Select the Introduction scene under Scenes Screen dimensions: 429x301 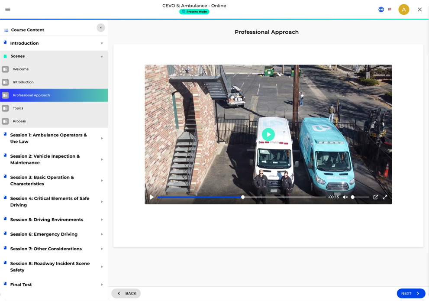[x=54, y=82]
